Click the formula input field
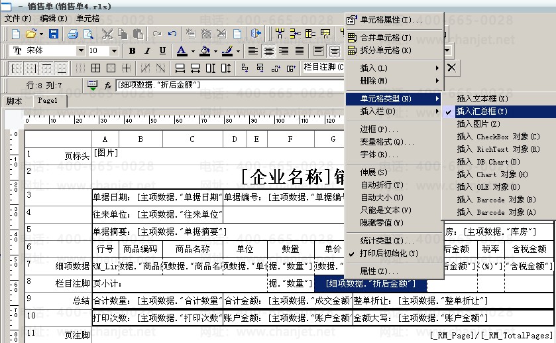556x343 pixels. (229, 85)
